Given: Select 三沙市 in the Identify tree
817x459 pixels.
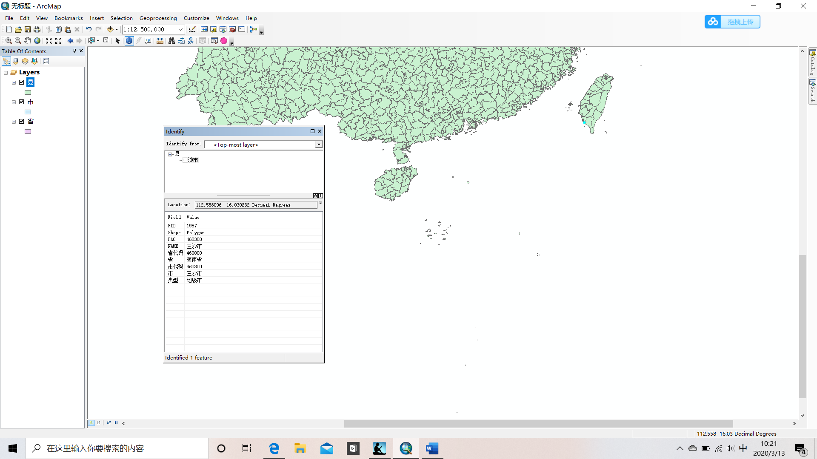Looking at the screenshot, I should [191, 160].
